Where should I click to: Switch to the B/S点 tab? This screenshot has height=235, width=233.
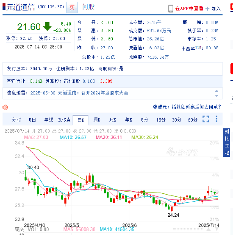(x=64, y=120)
